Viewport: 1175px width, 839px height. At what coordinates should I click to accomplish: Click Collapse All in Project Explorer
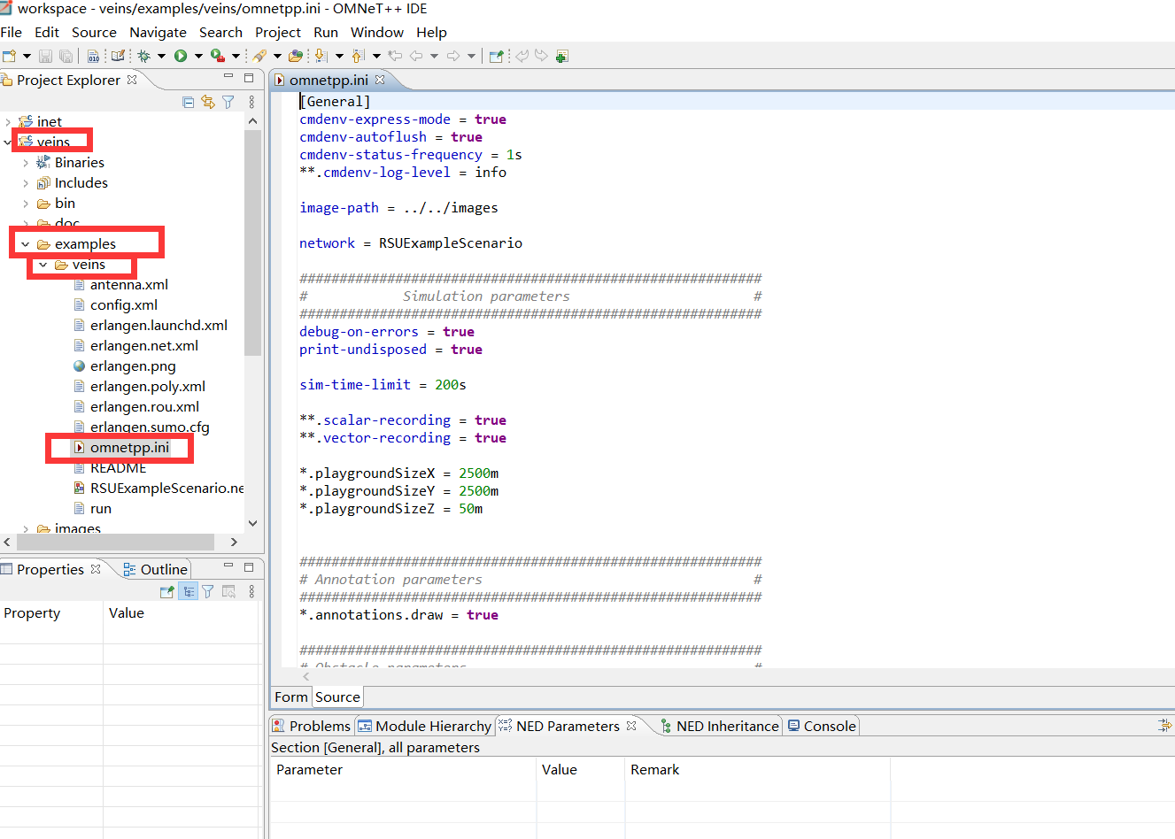pos(188,102)
